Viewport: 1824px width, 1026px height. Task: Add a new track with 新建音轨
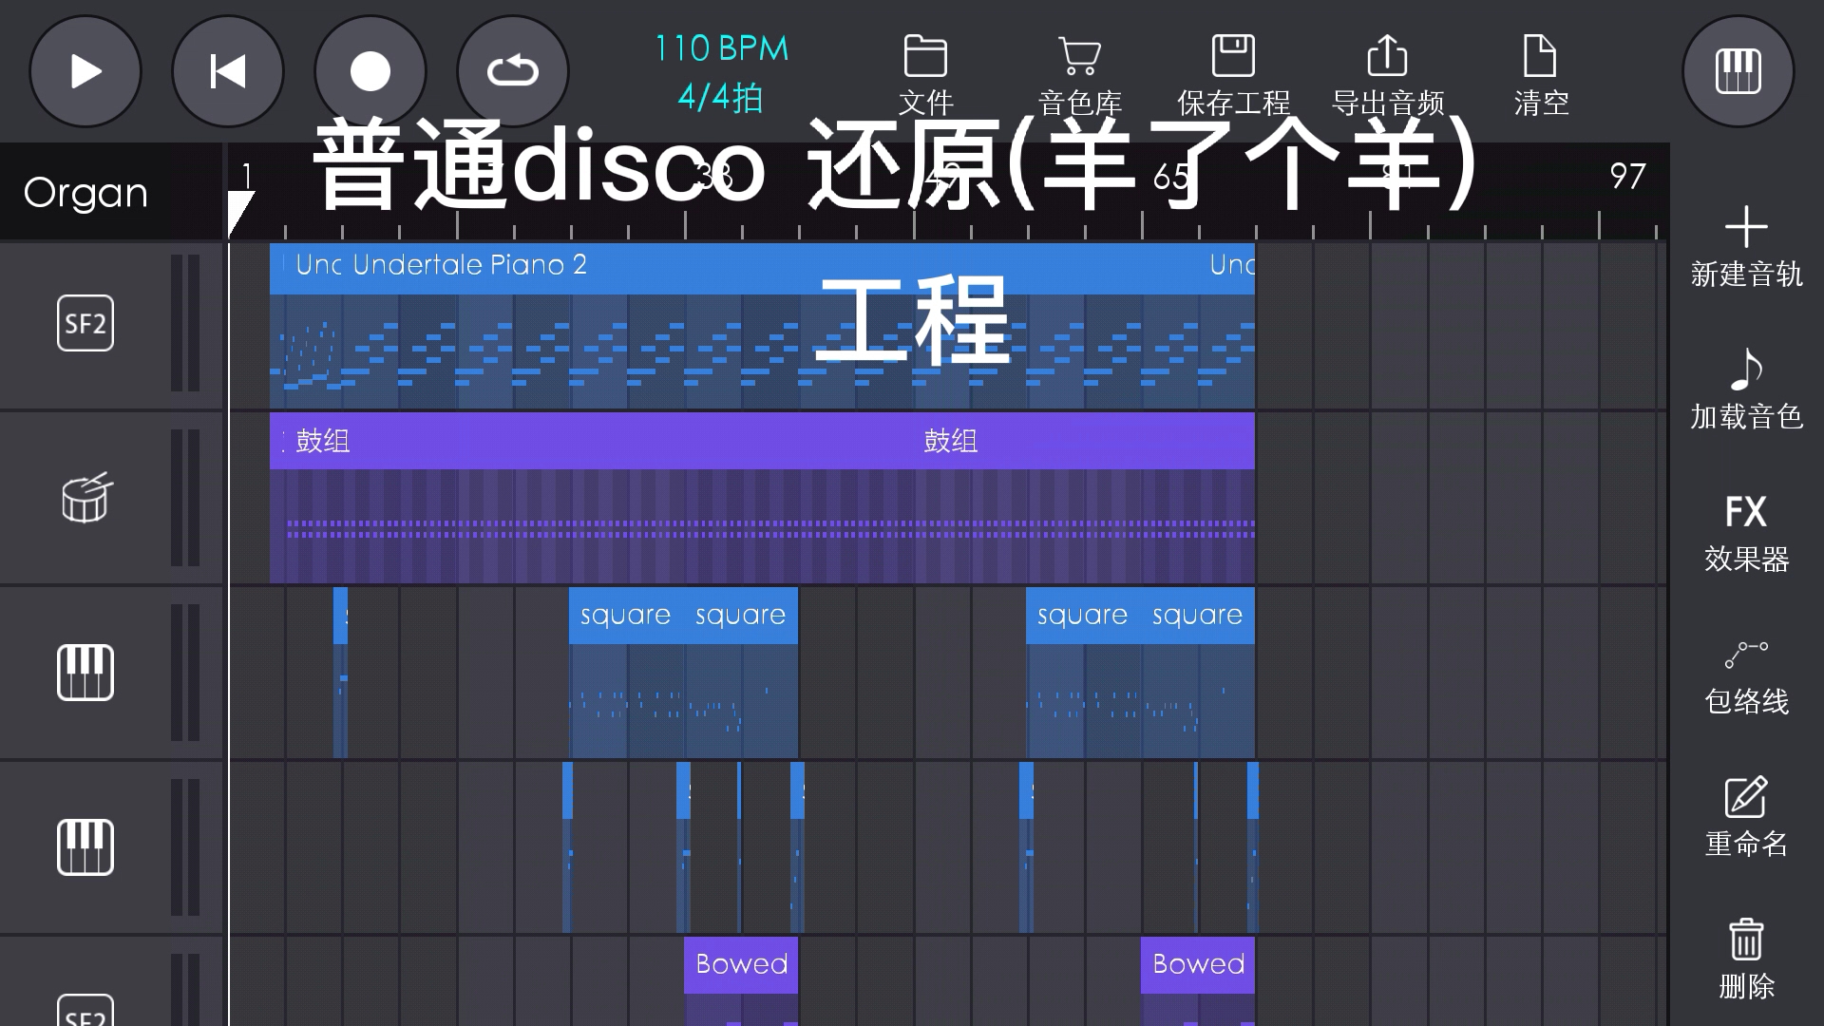click(x=1746, y=247)
